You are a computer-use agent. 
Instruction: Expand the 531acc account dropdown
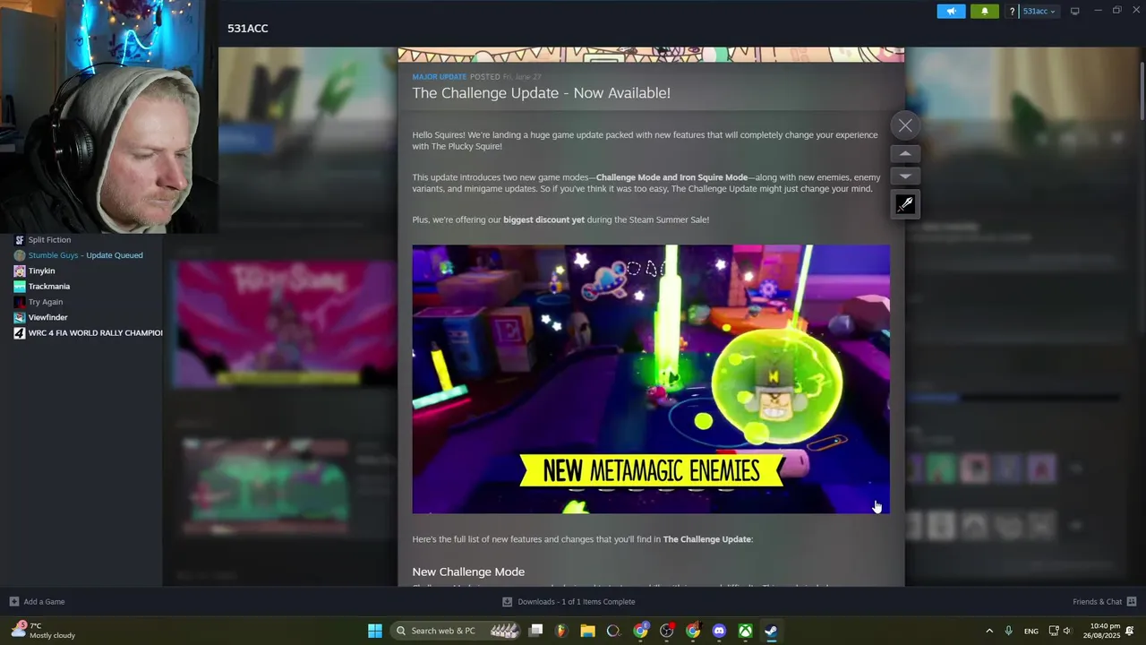1039,12
